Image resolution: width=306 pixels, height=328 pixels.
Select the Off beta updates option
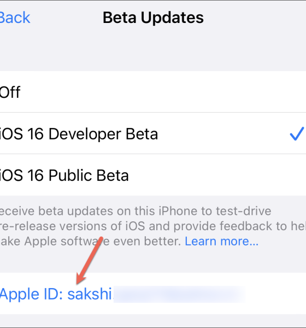pos(153,92)
